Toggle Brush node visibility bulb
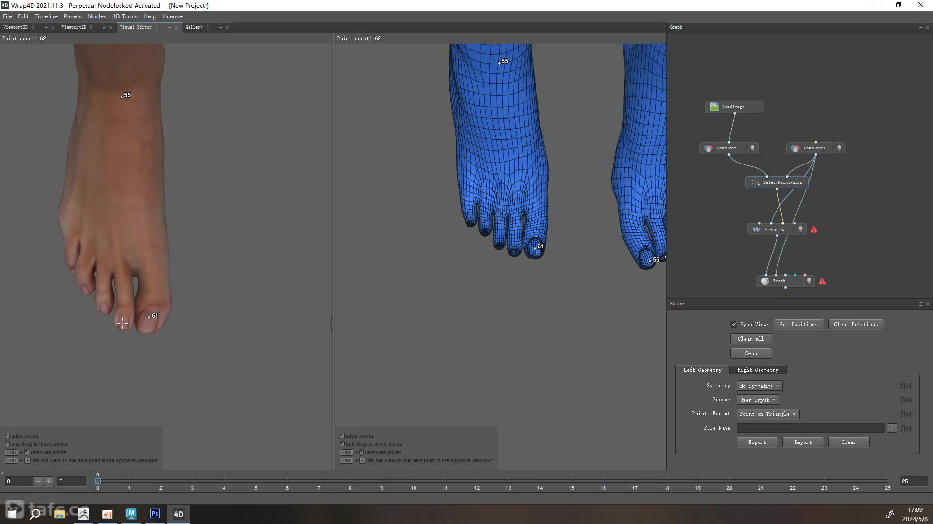The image size is (933, 524). pyautogui.click(x=809, y=281)
